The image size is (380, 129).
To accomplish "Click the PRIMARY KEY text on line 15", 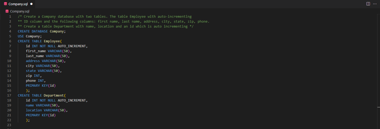I will [37, 85].
